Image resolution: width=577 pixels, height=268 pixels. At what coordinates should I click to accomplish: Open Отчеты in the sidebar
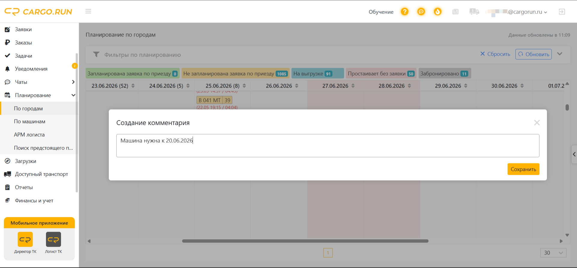[24, 187]
